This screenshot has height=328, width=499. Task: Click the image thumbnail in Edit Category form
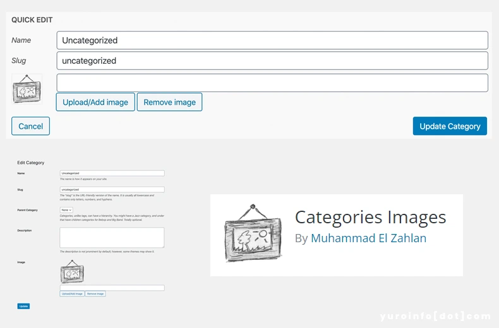(72, 272)
